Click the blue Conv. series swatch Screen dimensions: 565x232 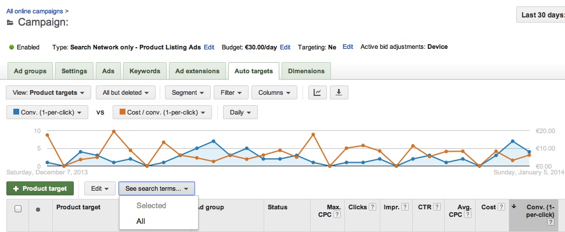pos(16,112)
